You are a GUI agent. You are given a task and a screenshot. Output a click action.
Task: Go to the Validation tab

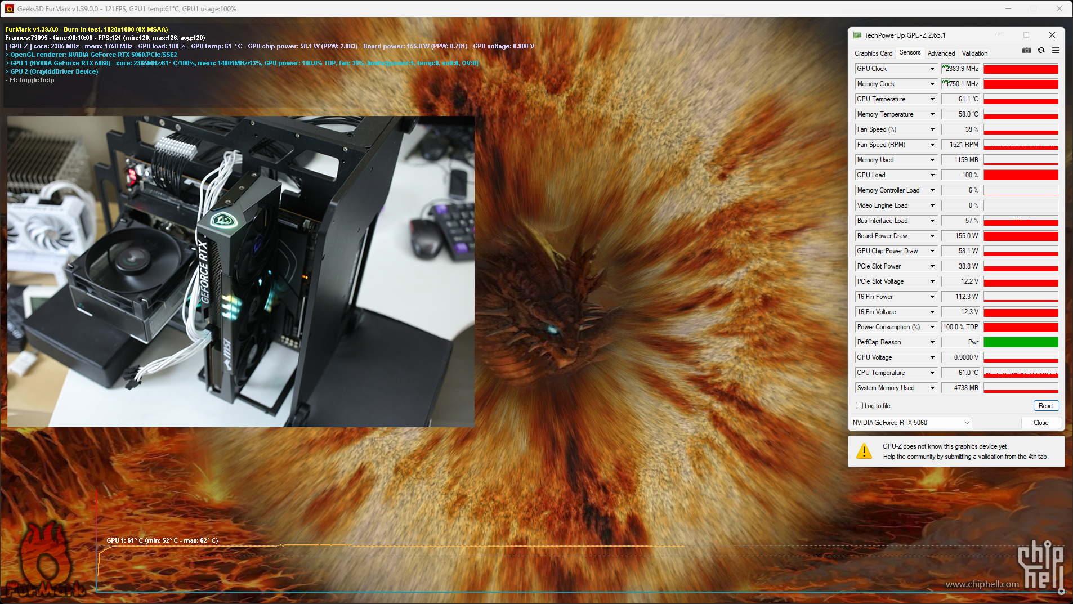point(974,53)
